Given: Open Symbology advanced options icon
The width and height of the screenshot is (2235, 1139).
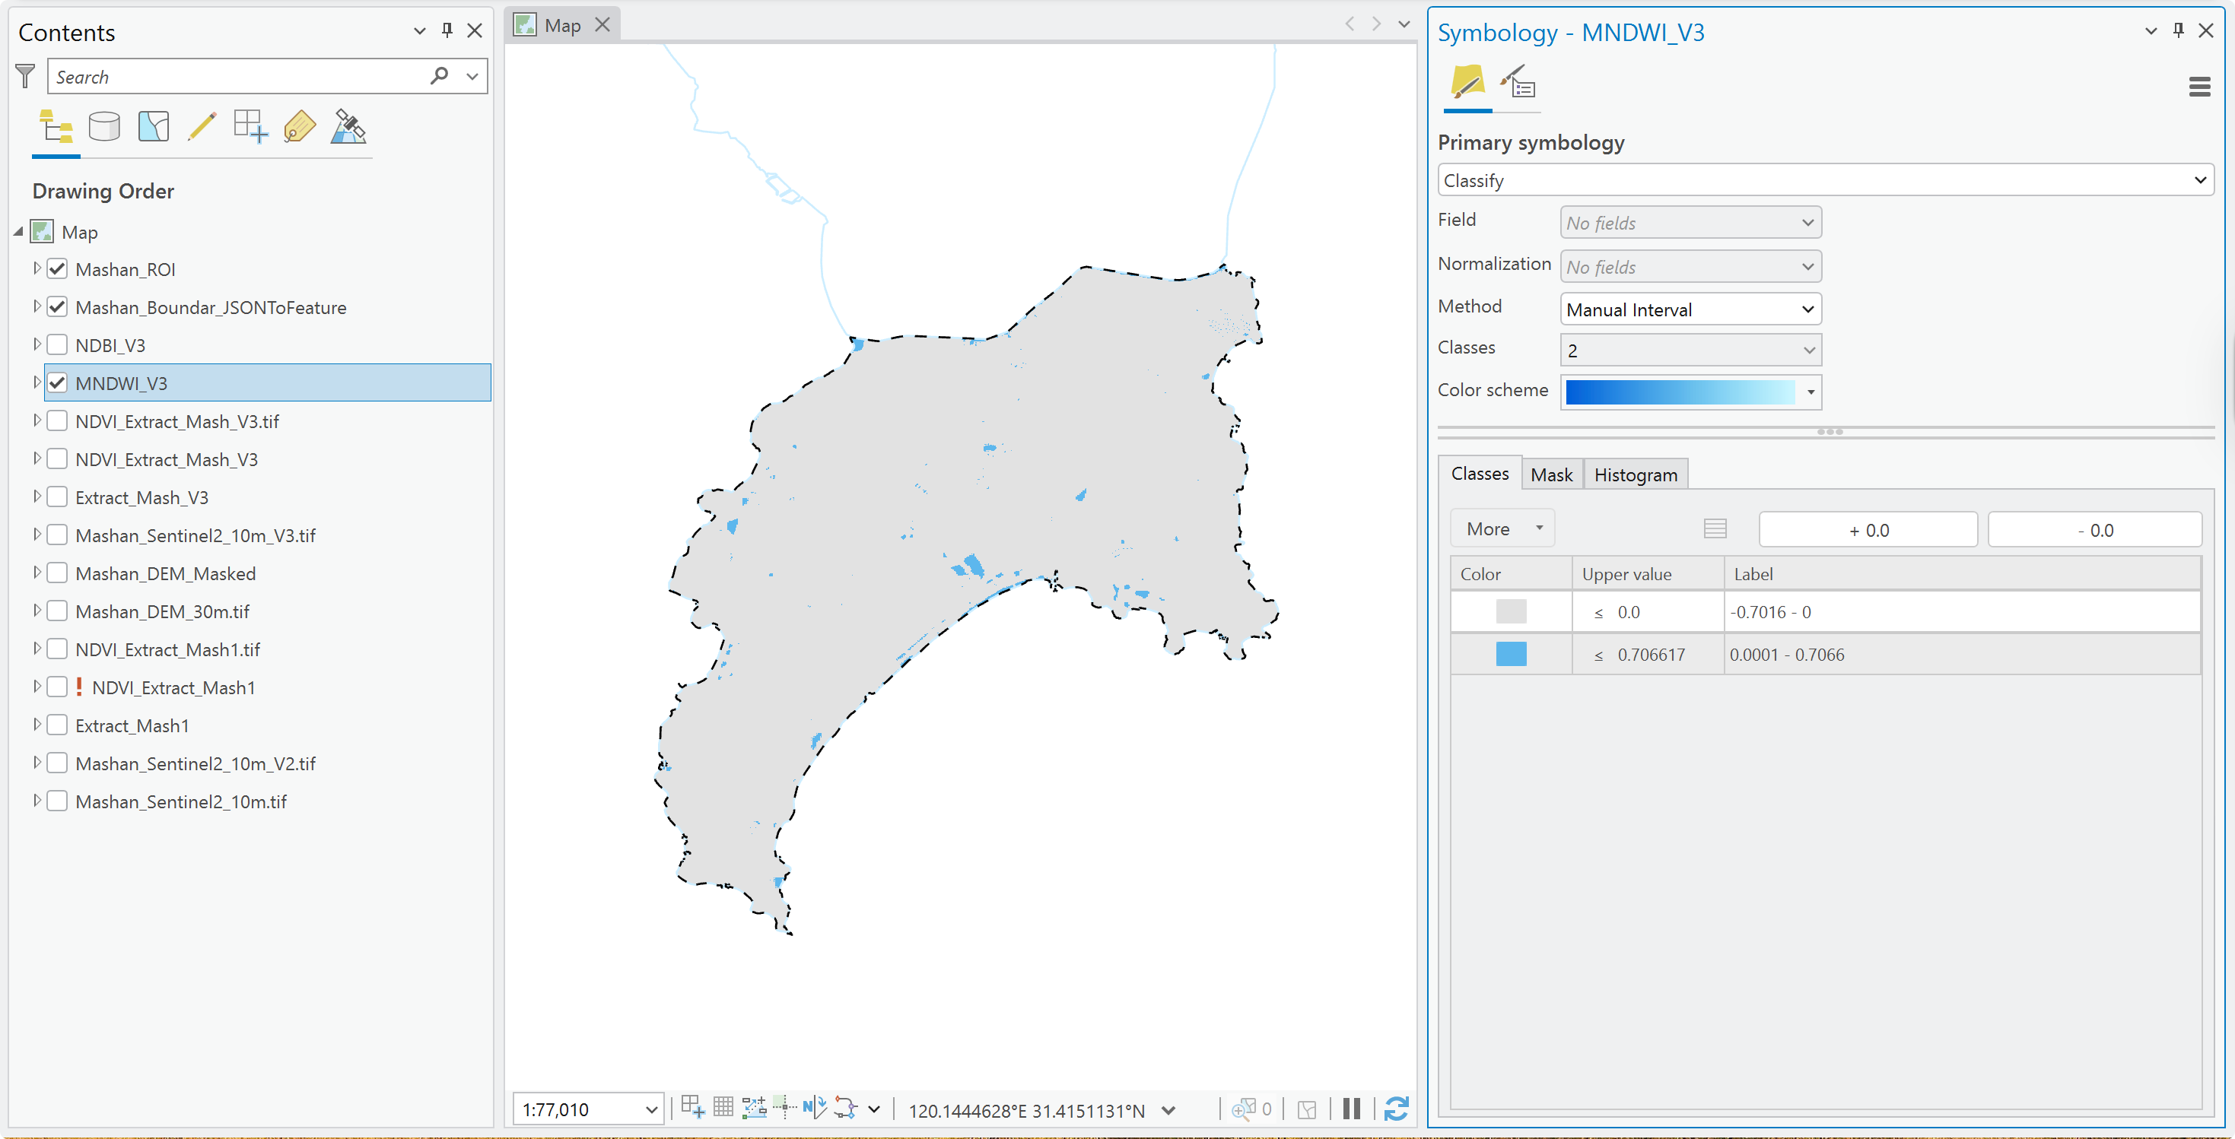Looking at the screenshot, I should tap(1518, 82).
